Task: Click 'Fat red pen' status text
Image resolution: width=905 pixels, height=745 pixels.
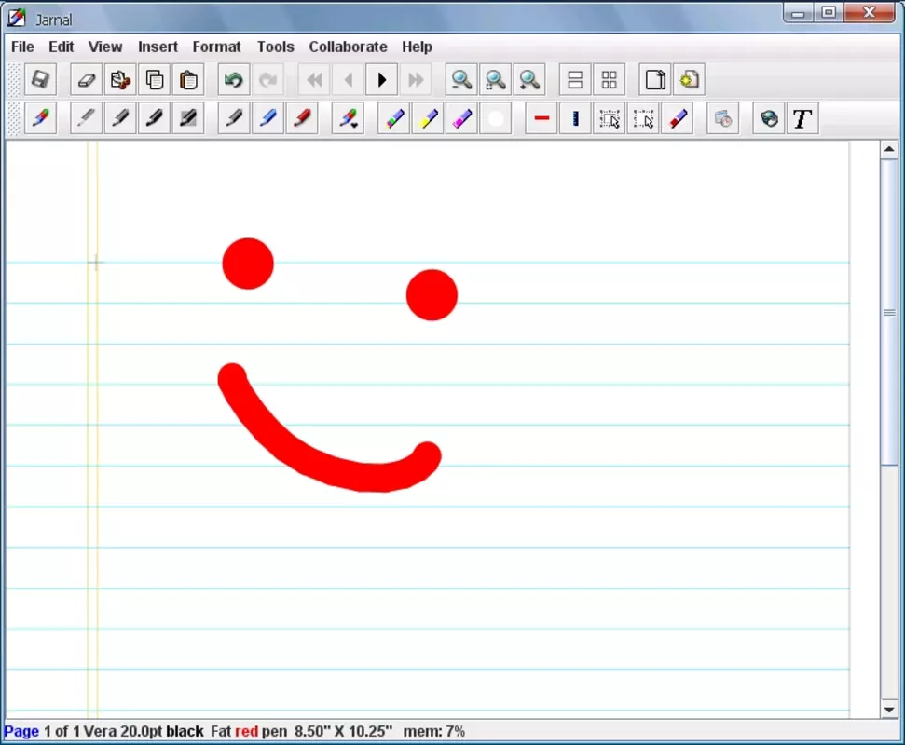Action: pyautogui.click(x=249, y=731)
